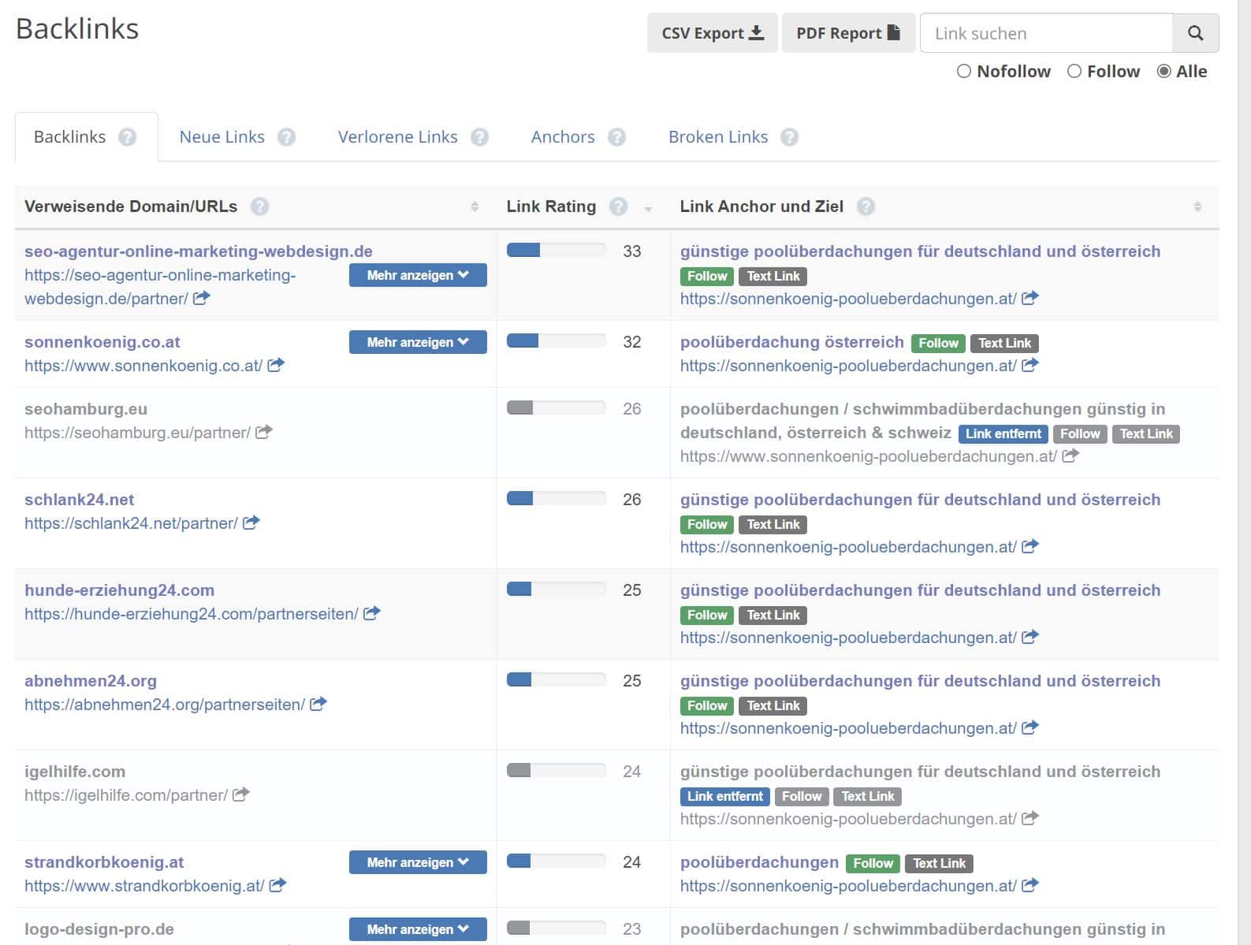Open target external icon in seohamburg.eu row
This screenshot has width=1251, height=945.
1070,456
